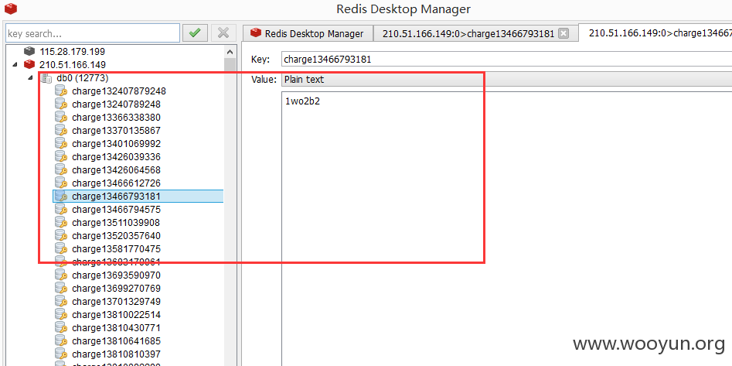Click key icon of charge13466794575

pyautogui.click(x=61, y=209)
